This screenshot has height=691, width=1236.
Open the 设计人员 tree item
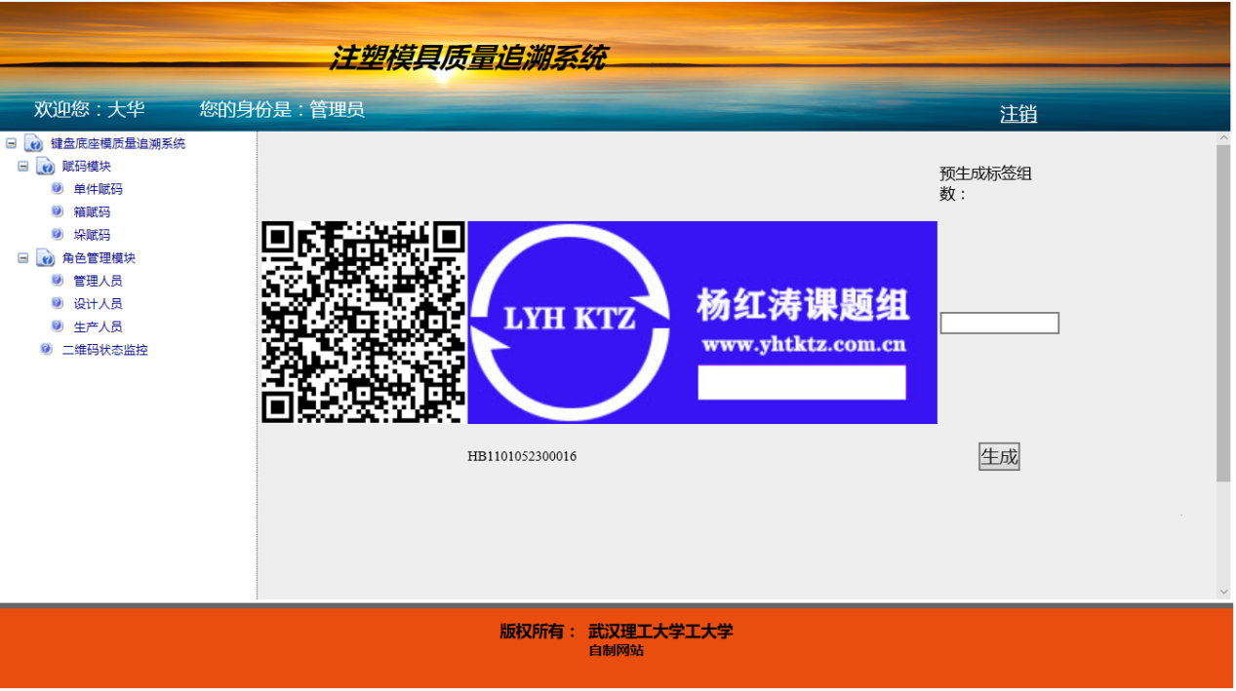click(x=99, y=304)
